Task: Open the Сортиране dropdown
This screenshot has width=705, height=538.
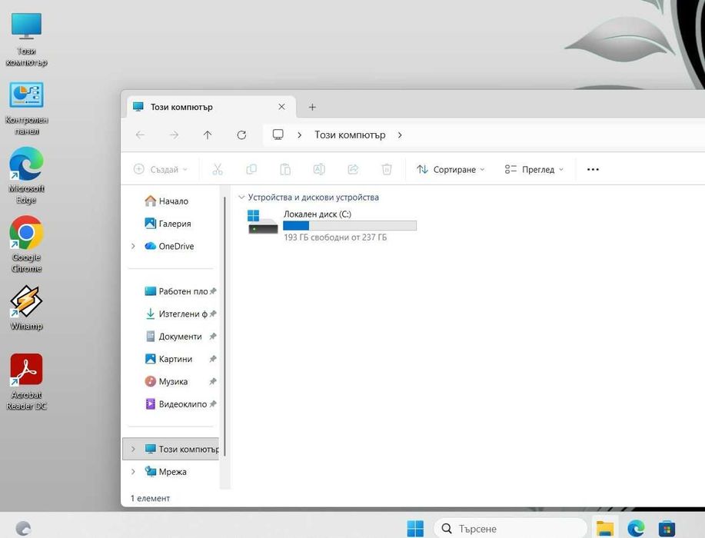Action: pyautogui.click(x=451, y=169)
